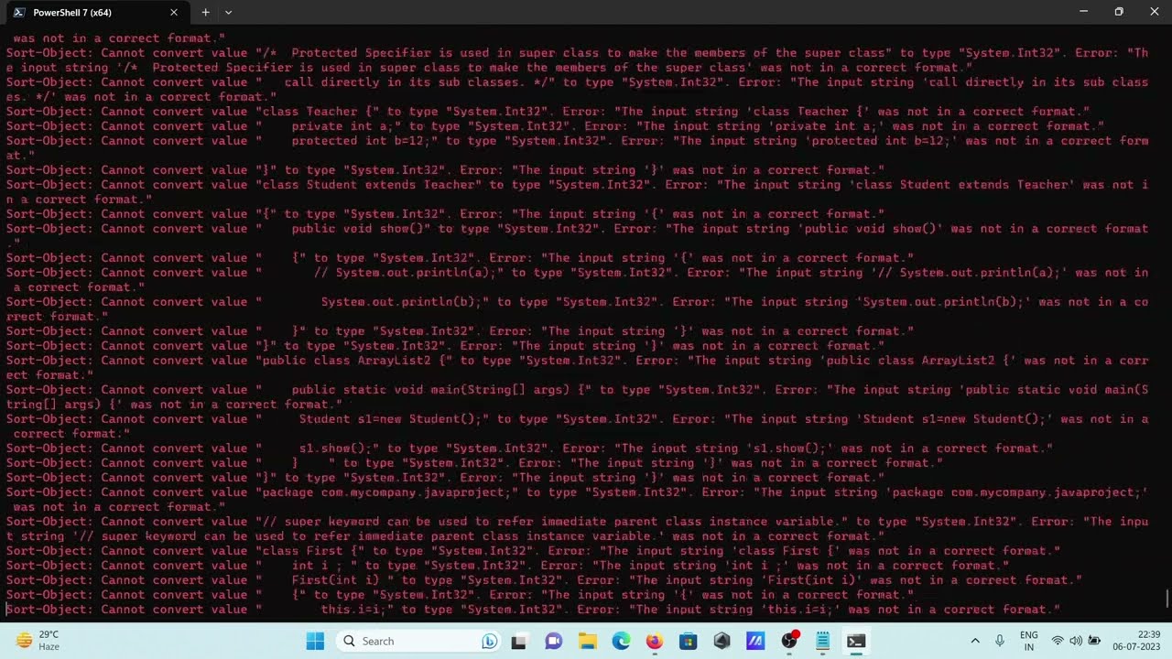Image resolution: width=1172 pixels, height=659 pixels.
Task: Open Bing chat icon in search box
Action: tap(490, 641)
